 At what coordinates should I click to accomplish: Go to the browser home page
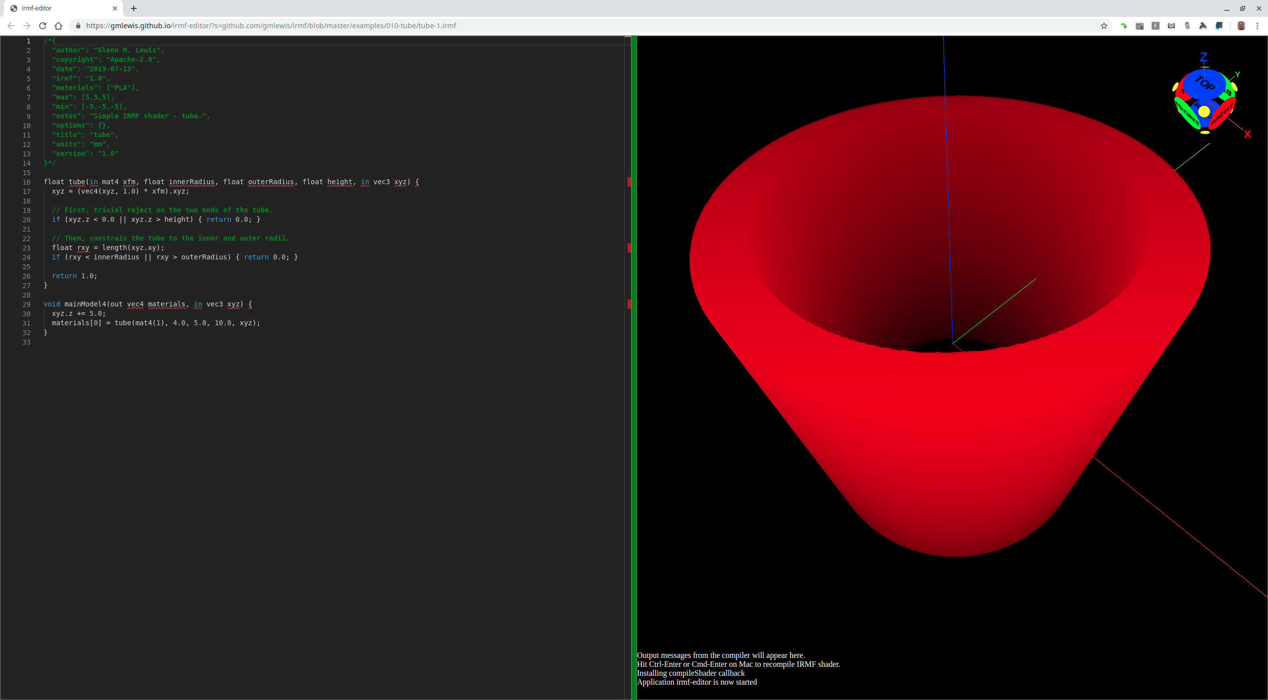coord(58,26)
